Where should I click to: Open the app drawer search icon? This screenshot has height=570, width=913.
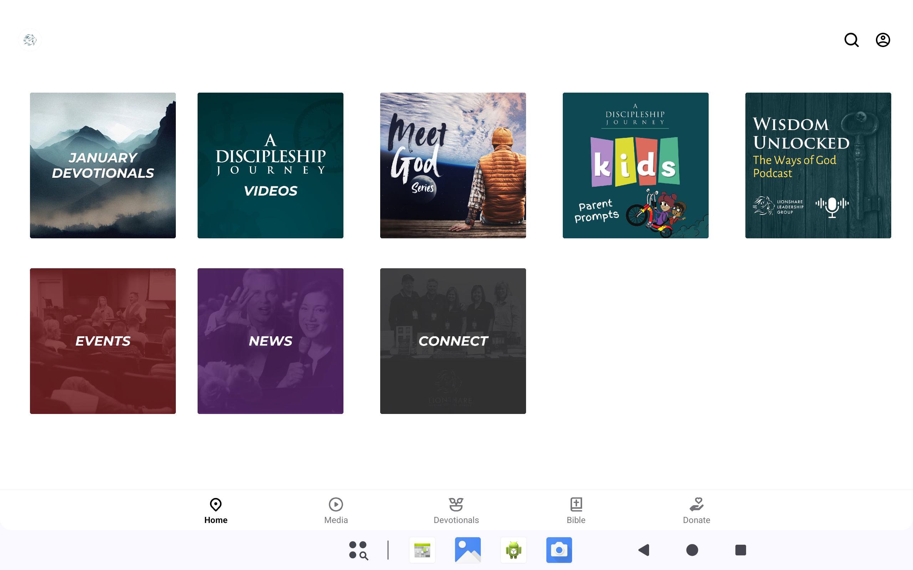tap(358, 550)
